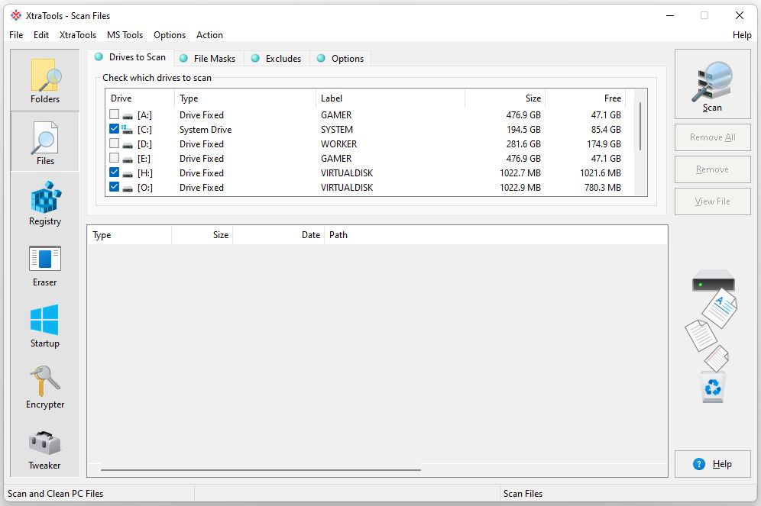
Task: Click the results Type column header
Action: tap(129, 235)
